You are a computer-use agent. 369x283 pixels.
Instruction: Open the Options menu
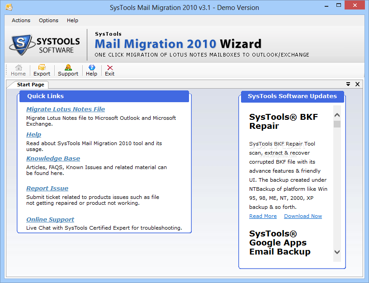pyautogui.click(x=48, y=20)
